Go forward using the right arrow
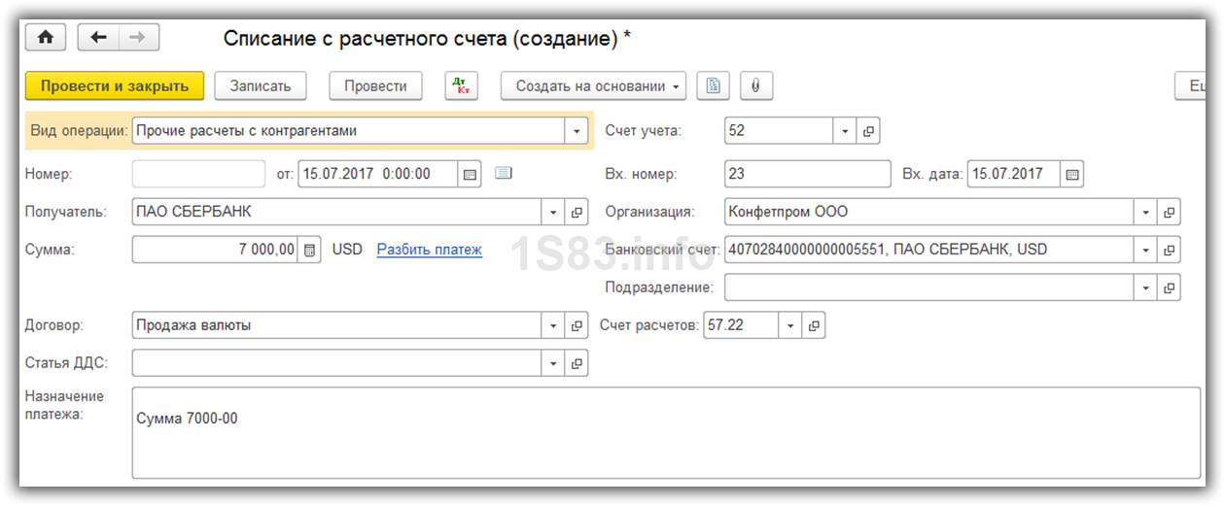Screen dimensions: 1225x506 [138, 38]
